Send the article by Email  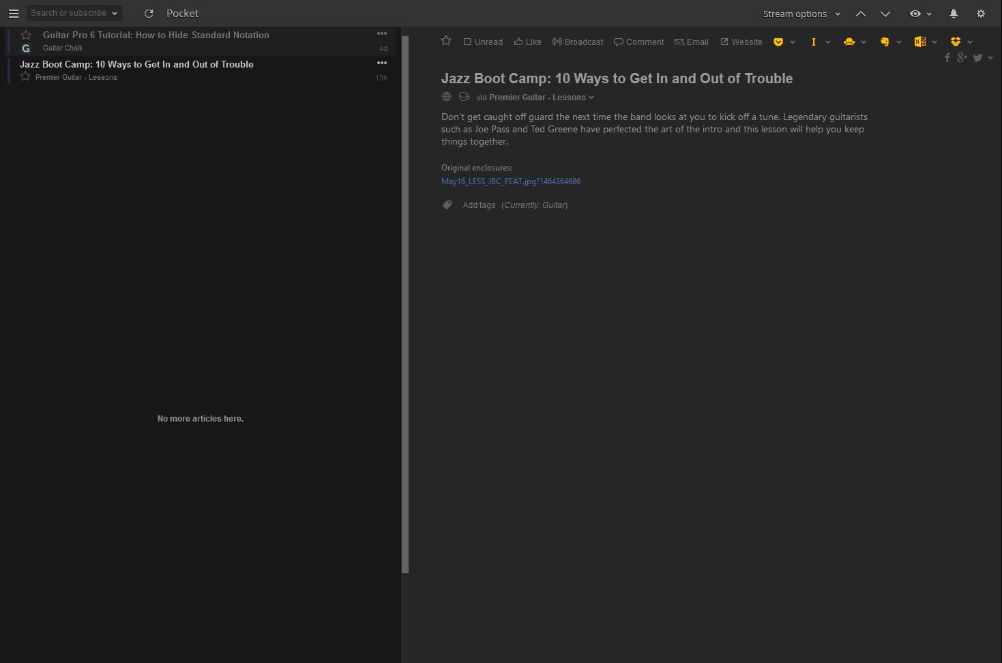click(x=692, y=42)
